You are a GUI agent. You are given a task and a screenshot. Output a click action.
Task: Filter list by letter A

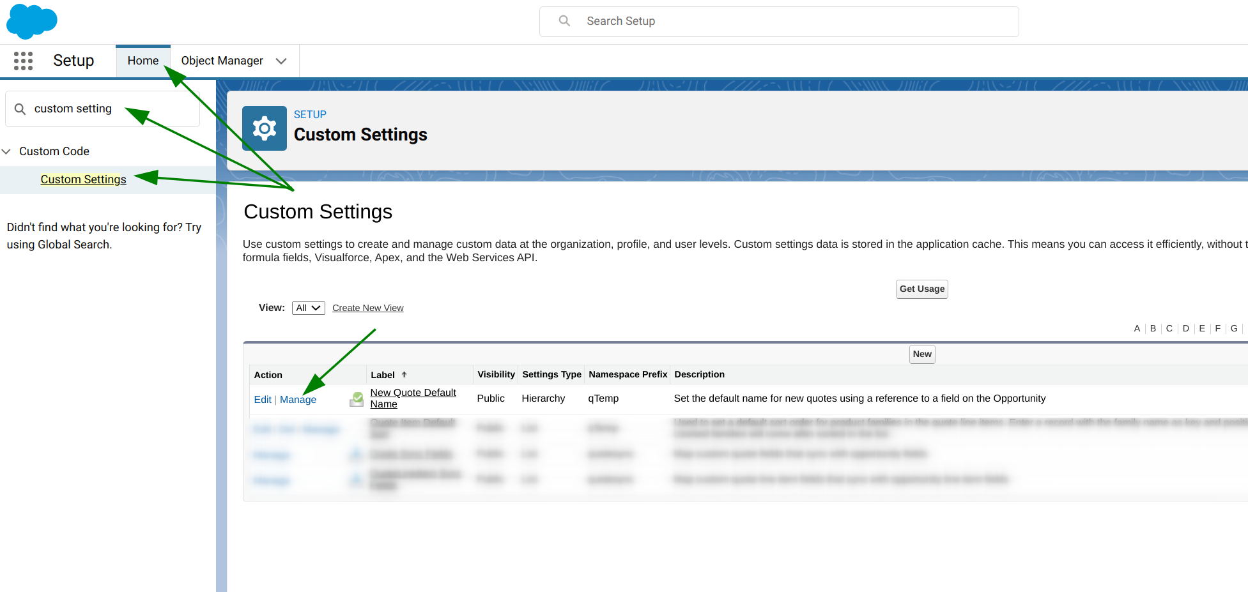[x=1137, y=329]
